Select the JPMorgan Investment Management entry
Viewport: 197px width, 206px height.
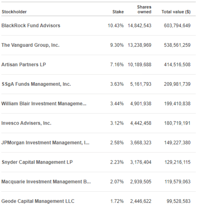[45, 143]
